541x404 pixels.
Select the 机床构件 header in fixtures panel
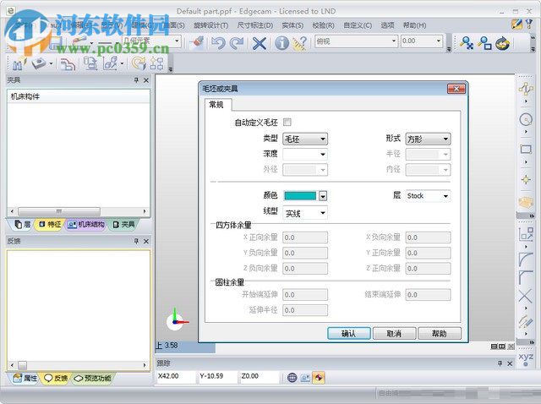(x=79, y=96)
